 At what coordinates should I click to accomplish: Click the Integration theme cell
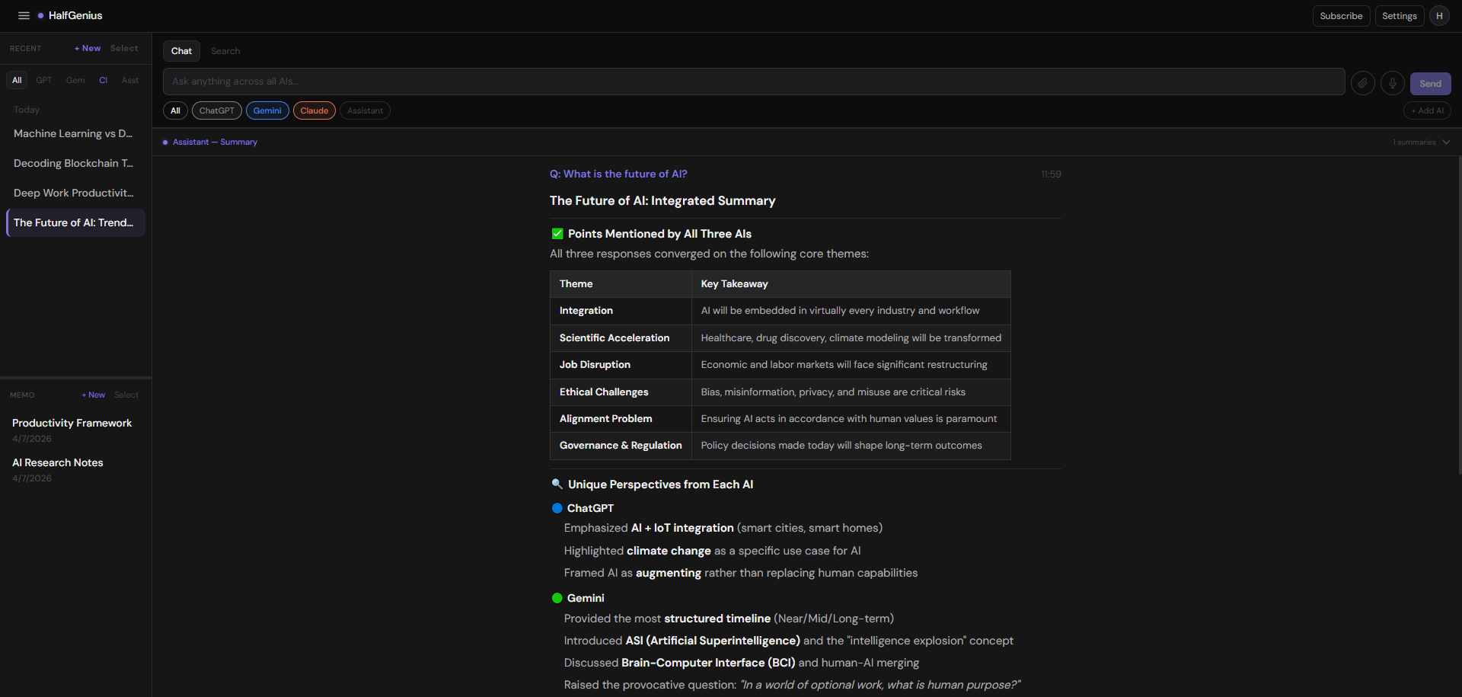point(621,311)
